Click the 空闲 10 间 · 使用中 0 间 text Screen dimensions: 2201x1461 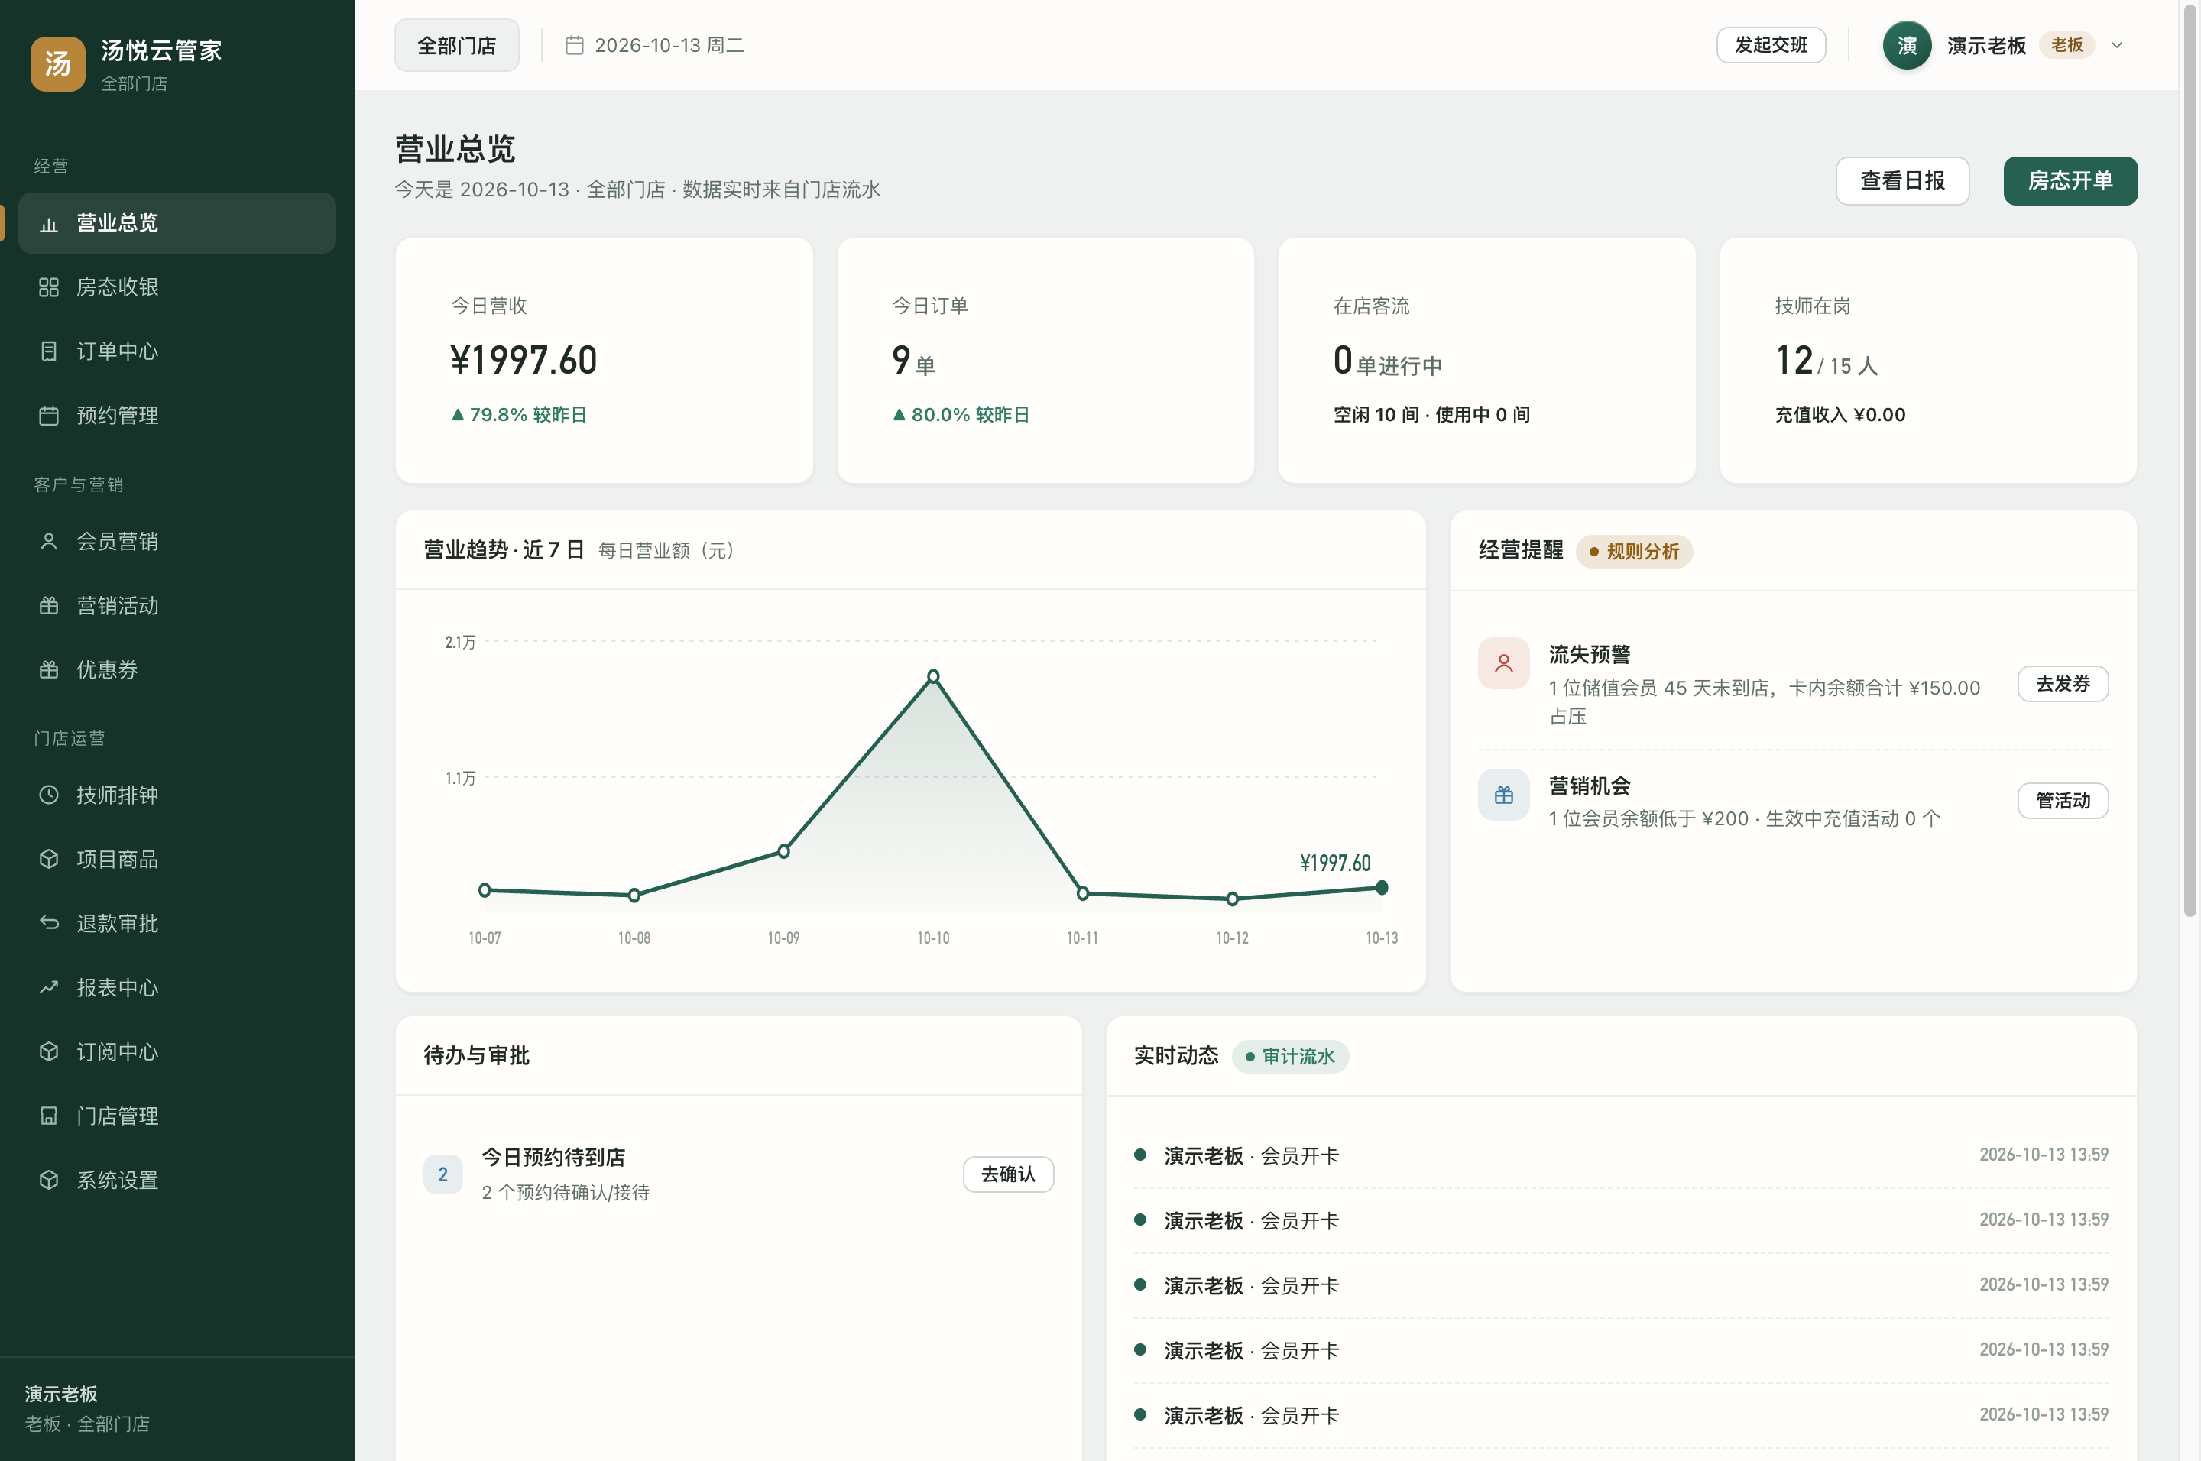tap(1431, 415)
